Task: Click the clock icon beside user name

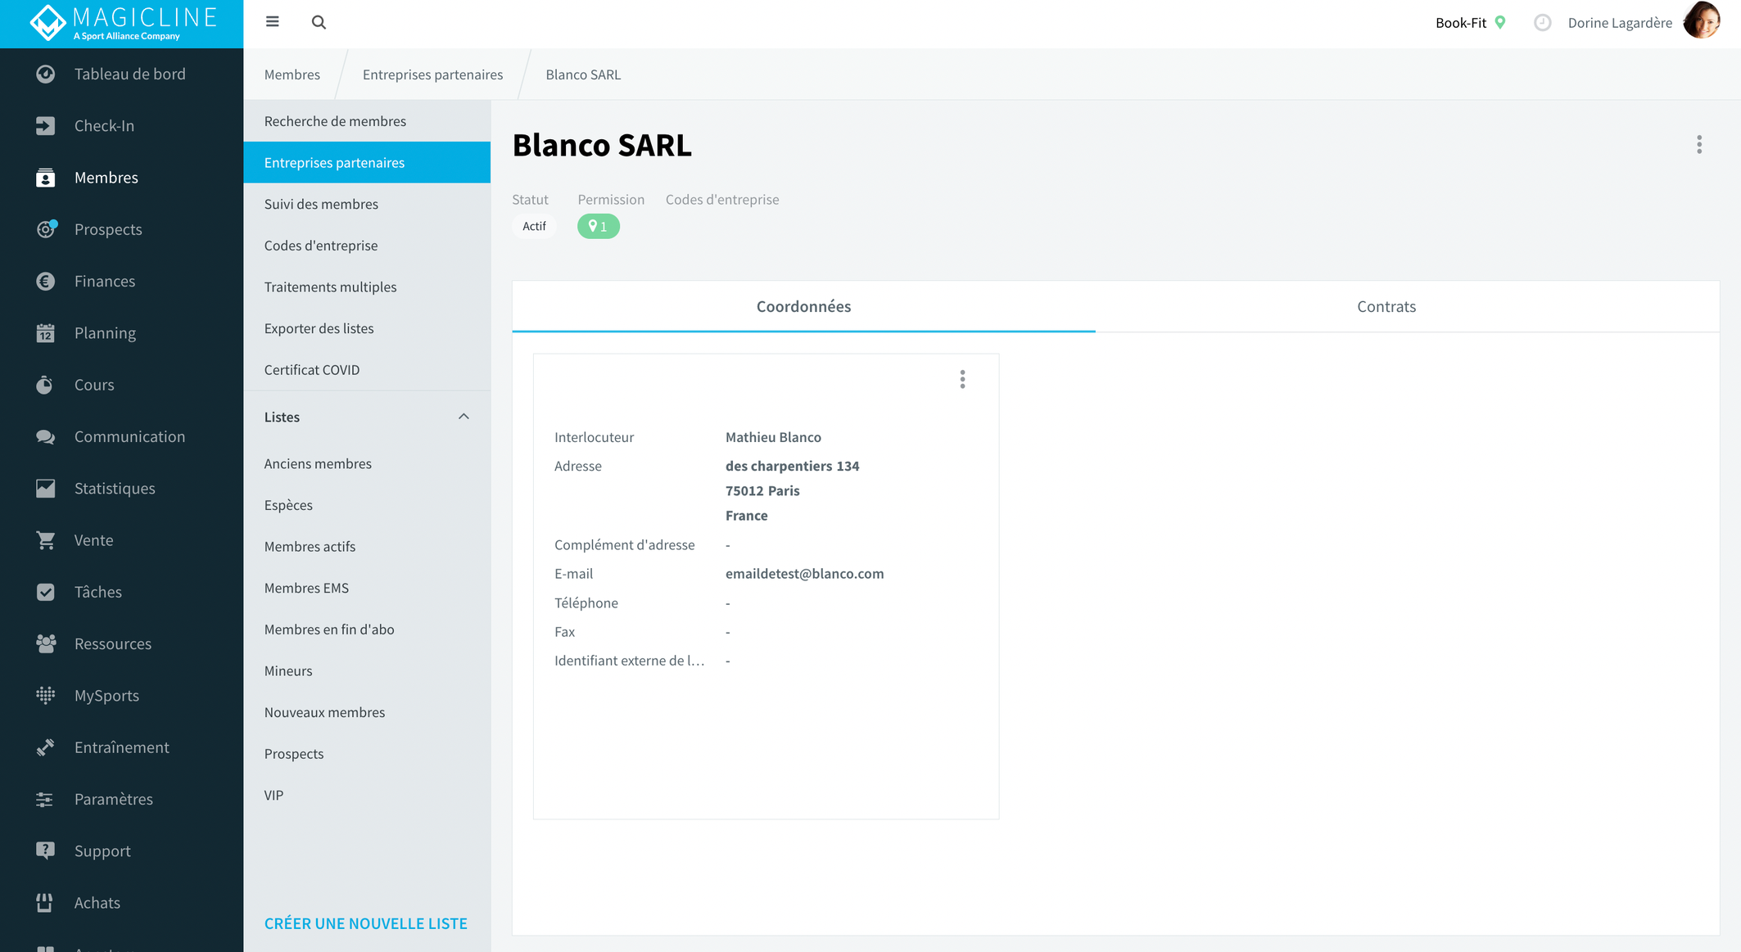Action: (x=1543, y=23)
